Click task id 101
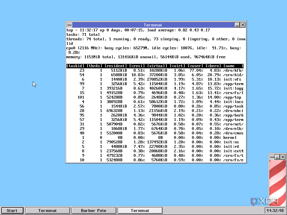This screenshot has width=287, height=215. pyautogui.click(x=81, y=97)
